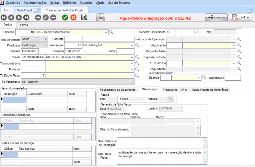Viewport: 255px width, 167px height.
Task: Jump to the last record arrow
Action: pos(26,18)
